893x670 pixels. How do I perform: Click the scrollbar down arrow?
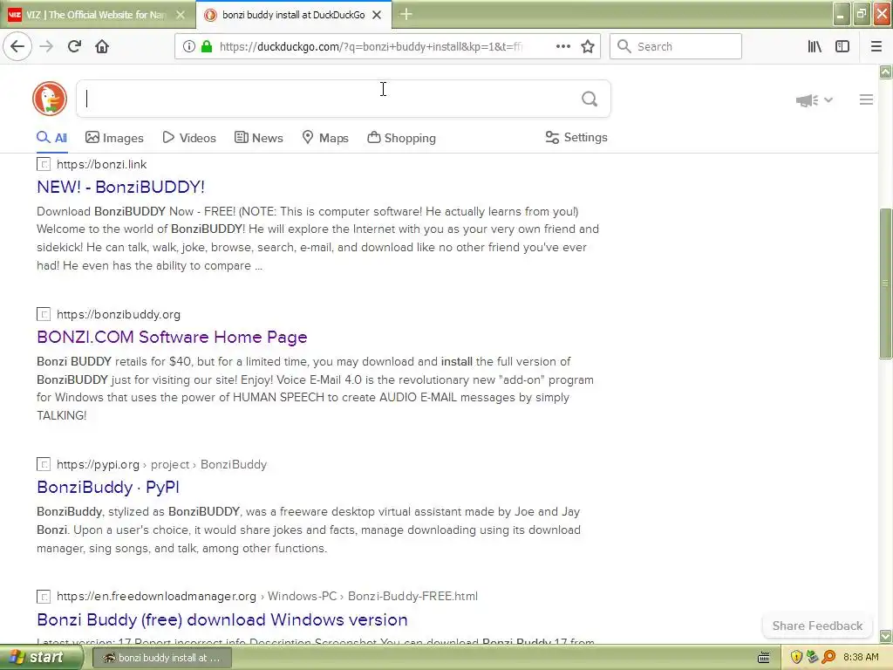click(885, 636)
